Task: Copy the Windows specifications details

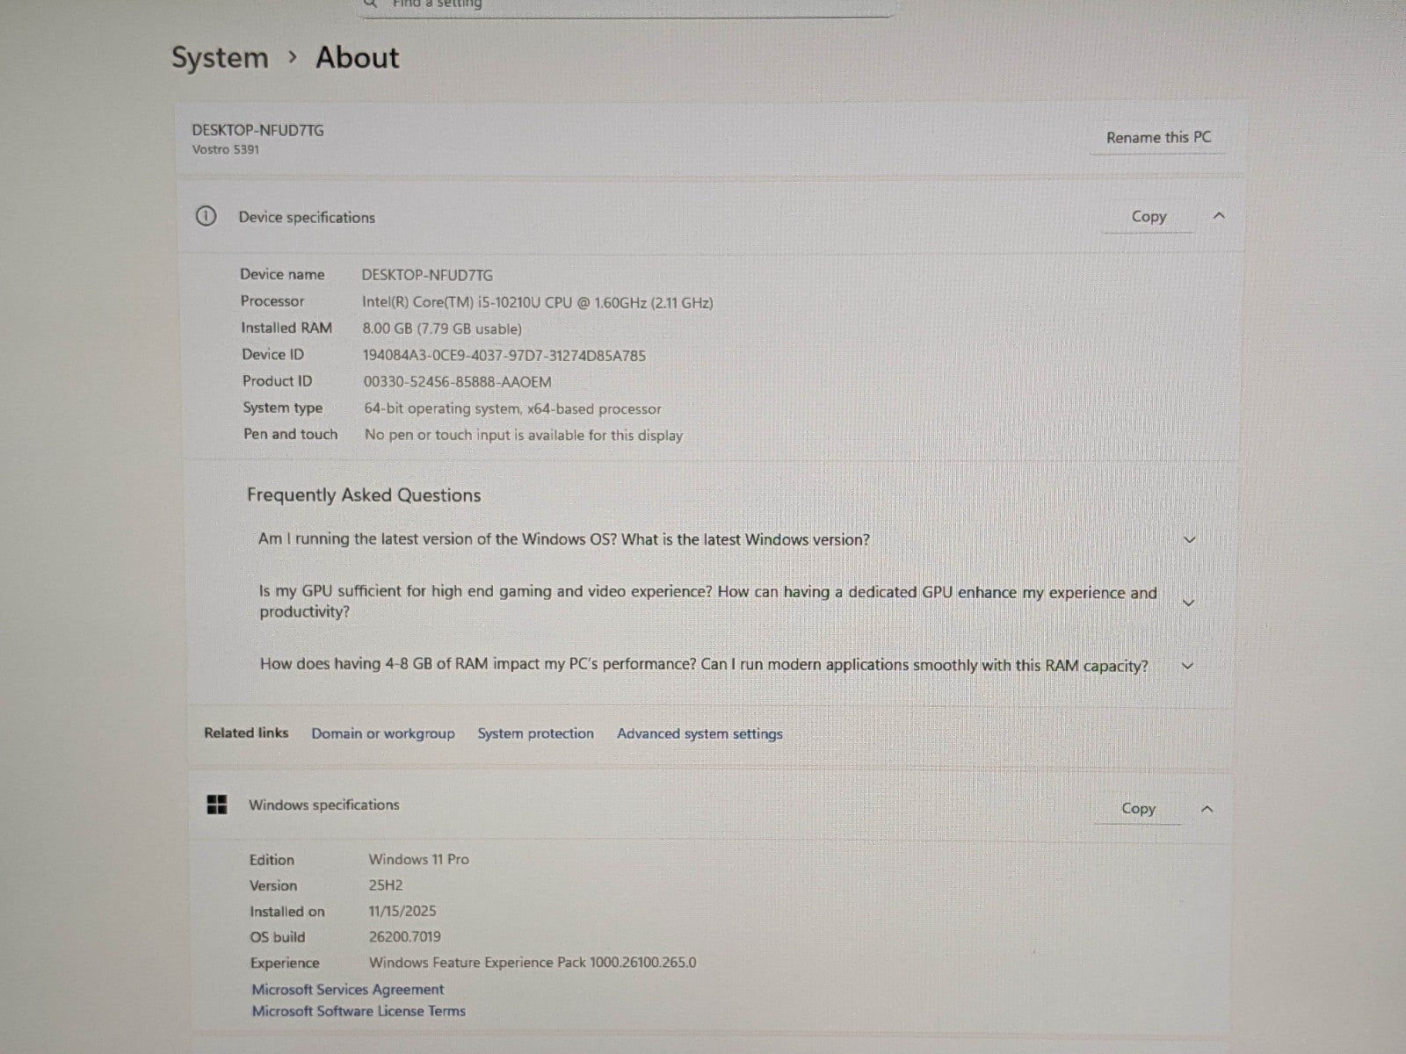Action: point(1138,808)
